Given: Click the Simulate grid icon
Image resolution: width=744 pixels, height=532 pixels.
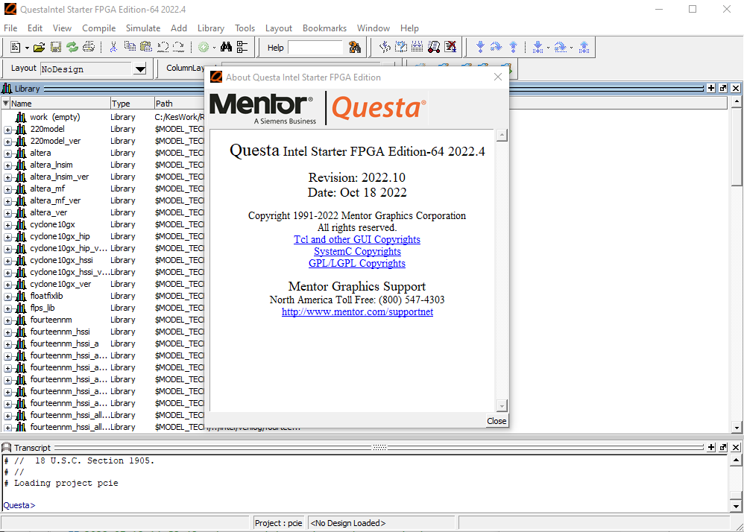Looking at the screenshot, I should pyautogui.click(x=417, y=47).
